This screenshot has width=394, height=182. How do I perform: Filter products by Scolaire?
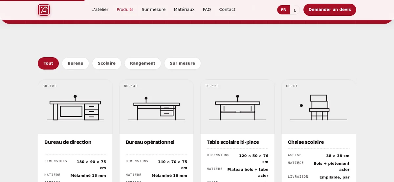[107, 64]
